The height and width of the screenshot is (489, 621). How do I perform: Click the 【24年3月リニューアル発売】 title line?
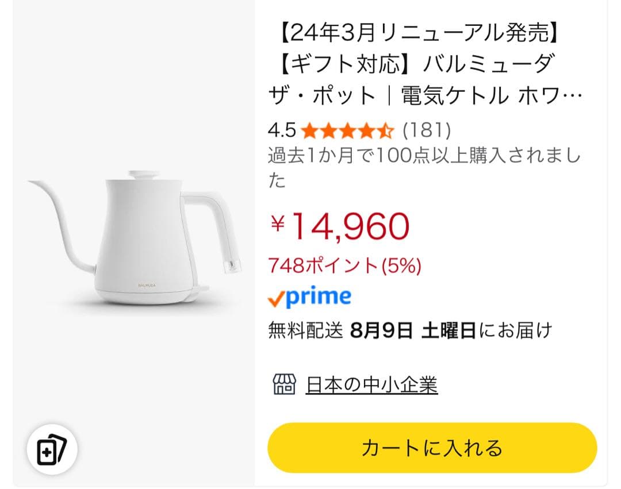tap(417, 34)
